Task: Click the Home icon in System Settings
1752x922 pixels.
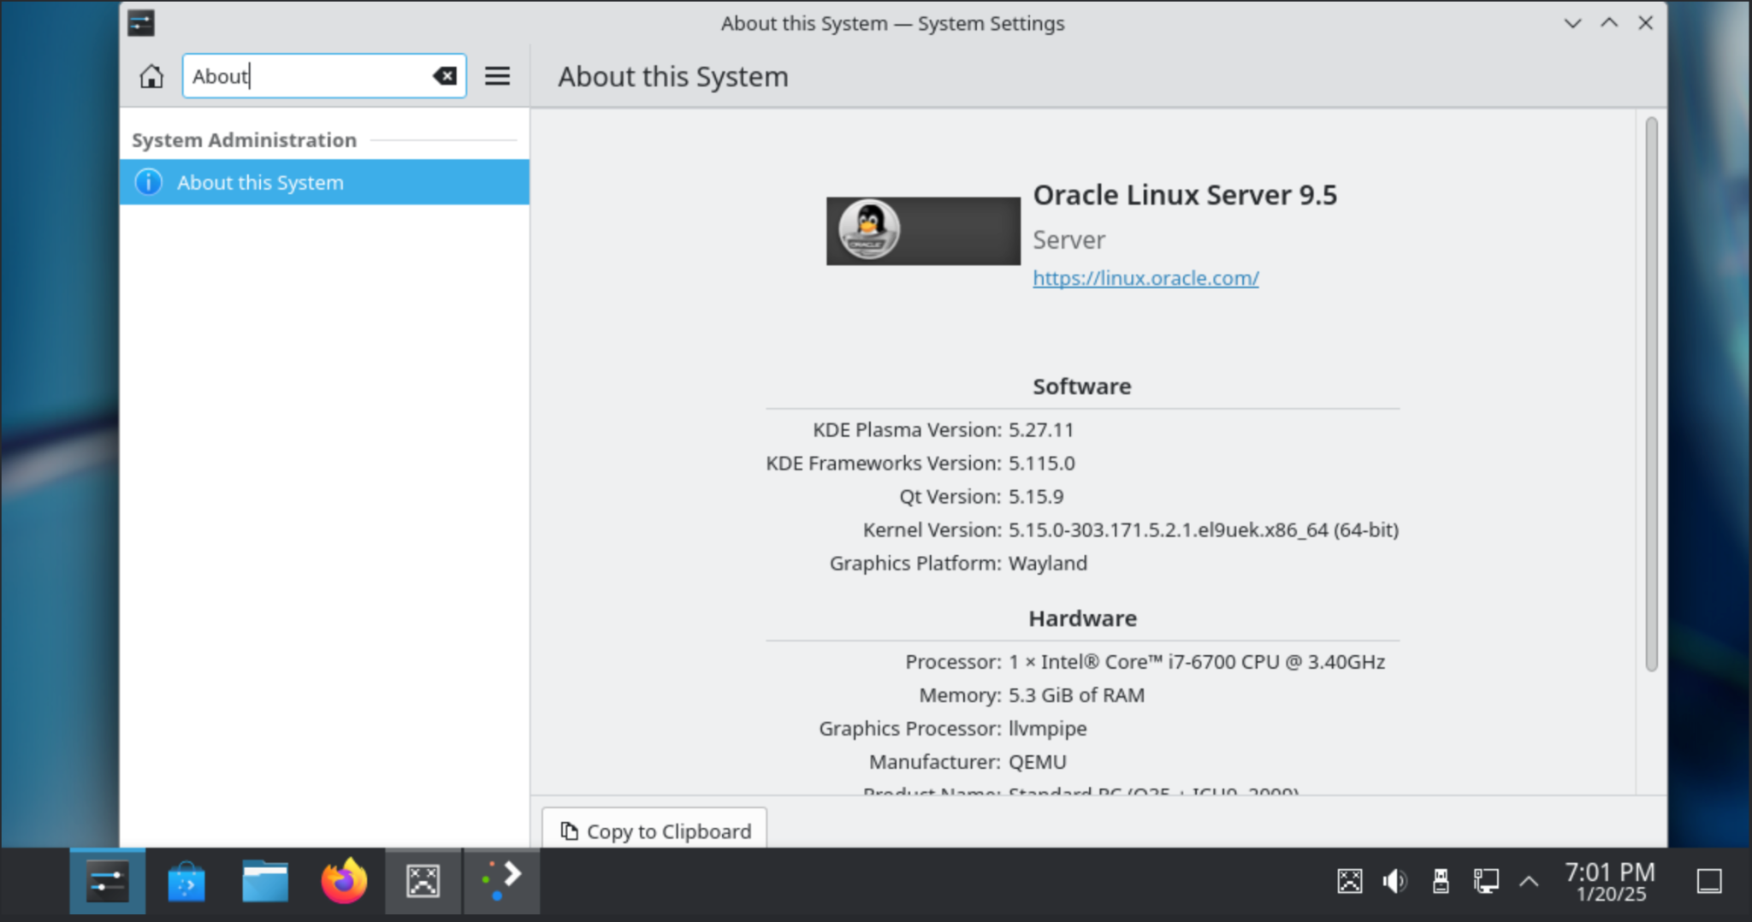Action: [151, 77]
